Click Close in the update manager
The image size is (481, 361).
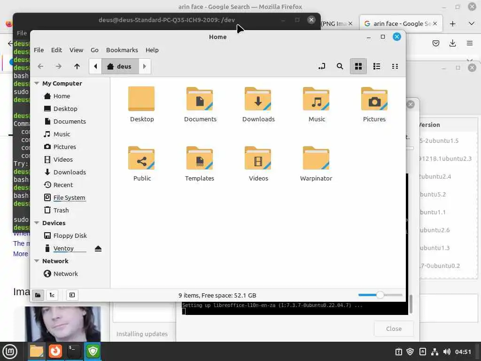pos(394,329)
